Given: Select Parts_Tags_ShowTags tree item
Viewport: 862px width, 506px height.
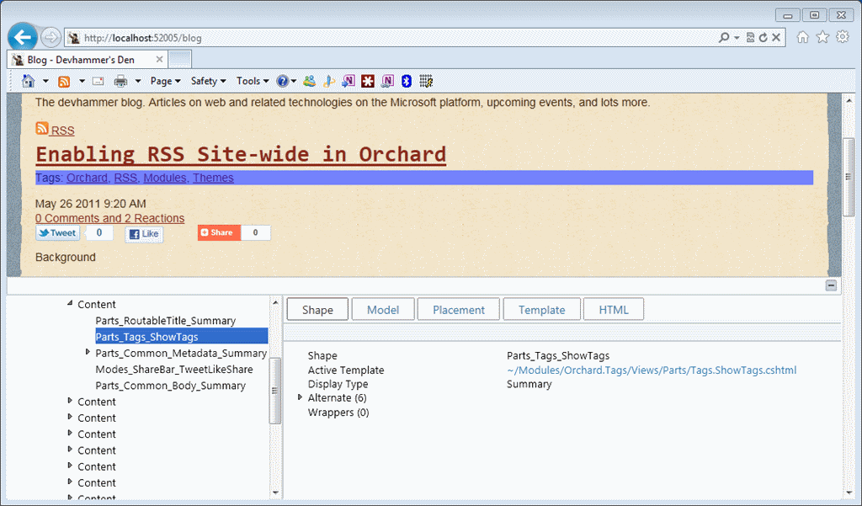Looking at the screenshot, I should pos(182,337).
